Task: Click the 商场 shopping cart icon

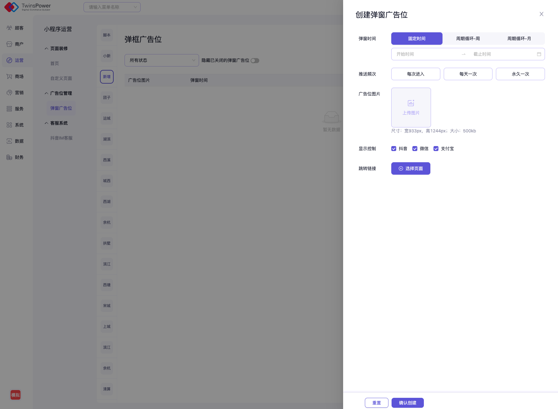Action: click(9, 76)
